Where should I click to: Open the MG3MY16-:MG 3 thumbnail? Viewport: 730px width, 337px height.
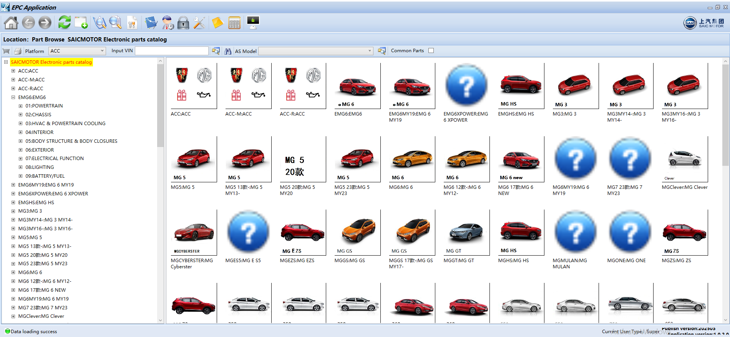[685, 86]
